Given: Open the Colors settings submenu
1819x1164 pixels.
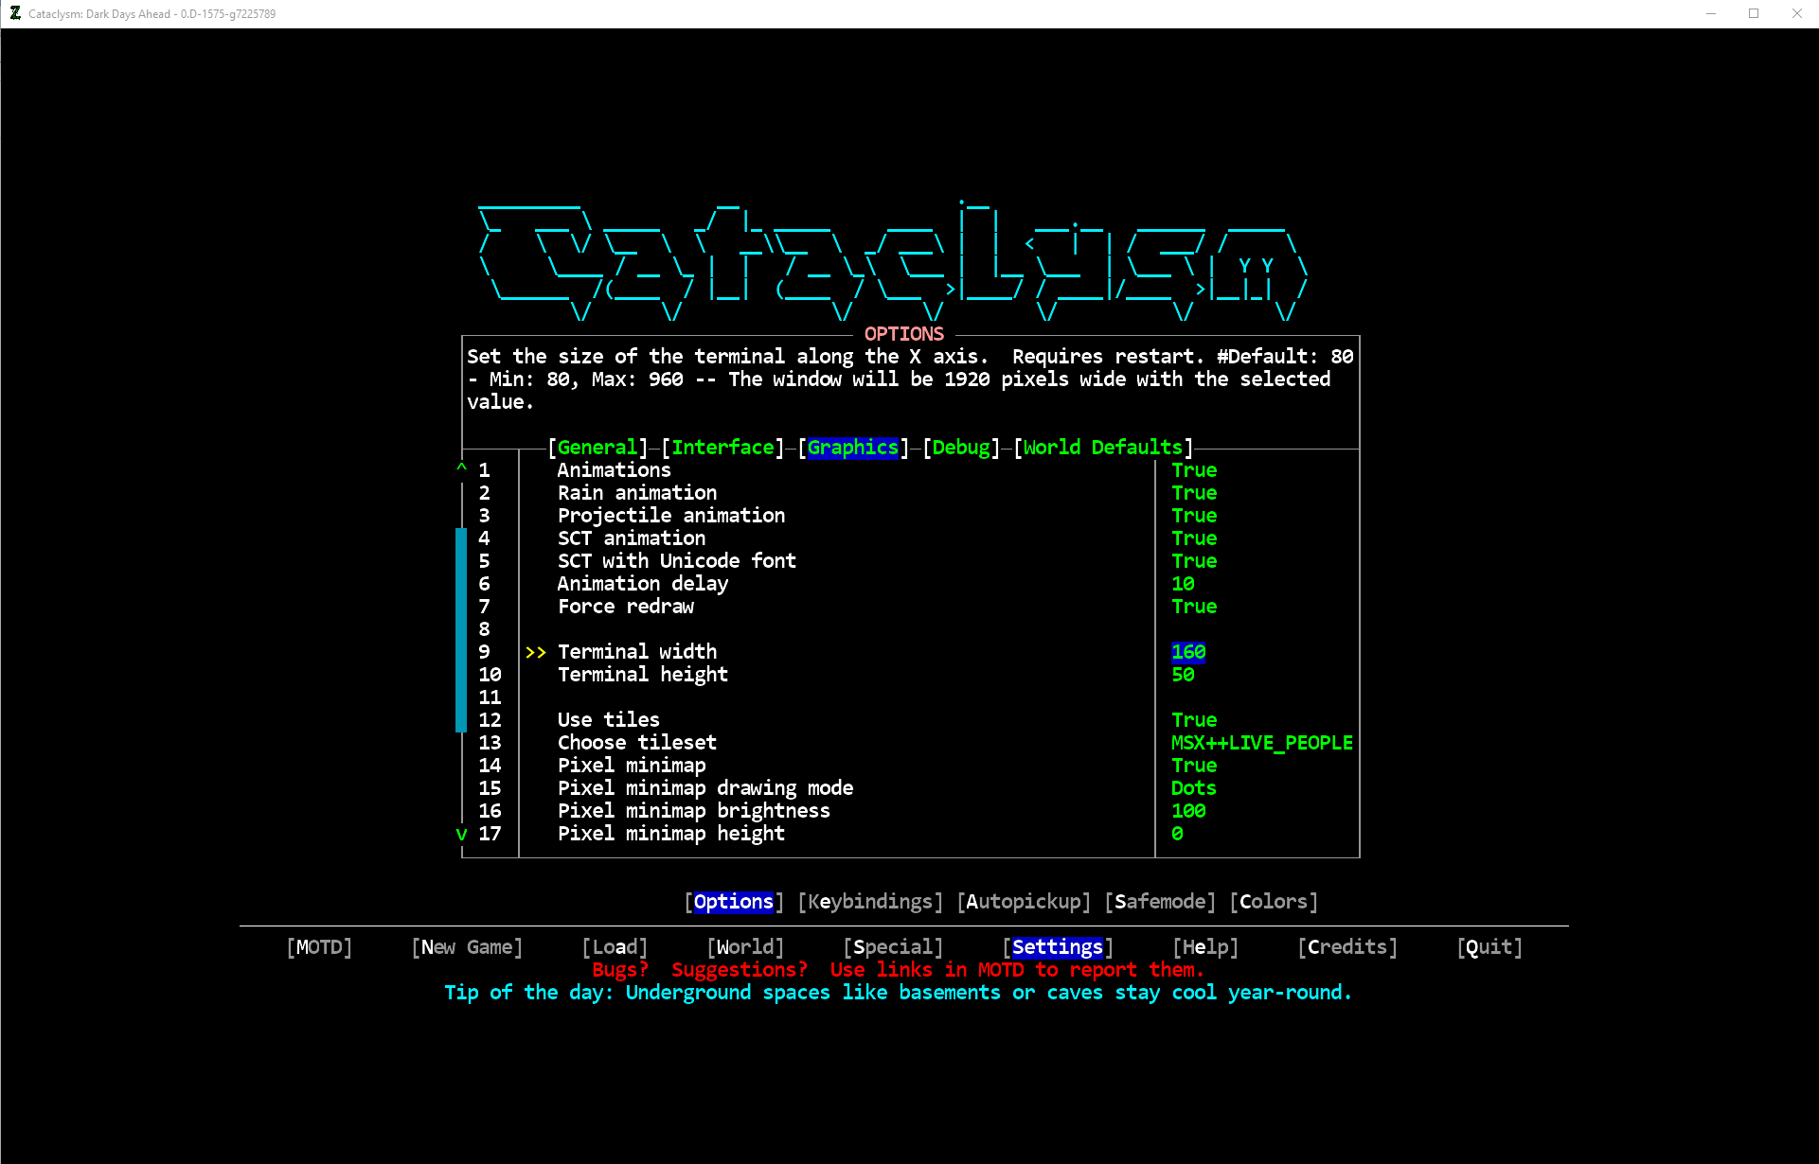Looking at the screenshot, I should click(x=1274, y=902).
